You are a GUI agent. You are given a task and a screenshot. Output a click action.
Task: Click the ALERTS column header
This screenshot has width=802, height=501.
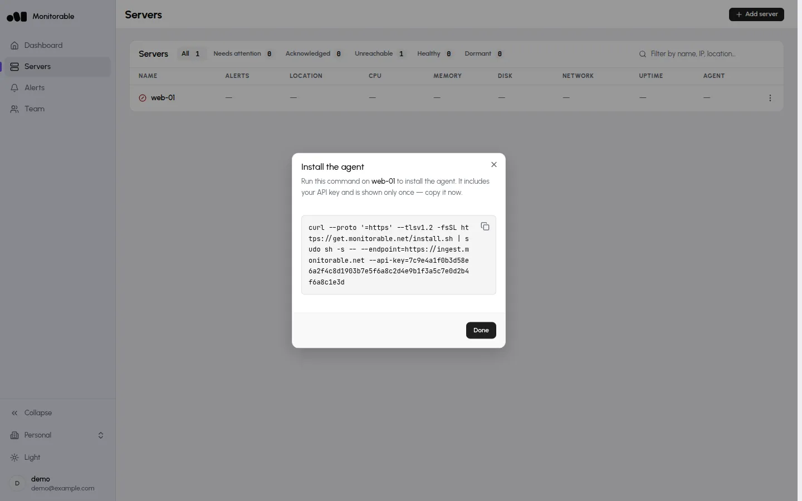pos(237,76)
